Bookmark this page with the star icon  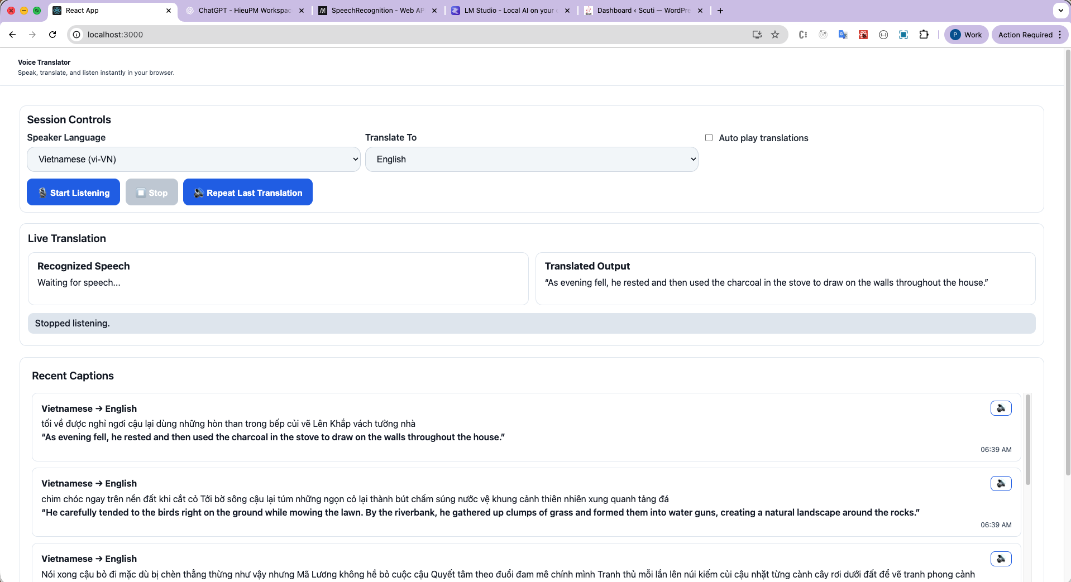775,35
